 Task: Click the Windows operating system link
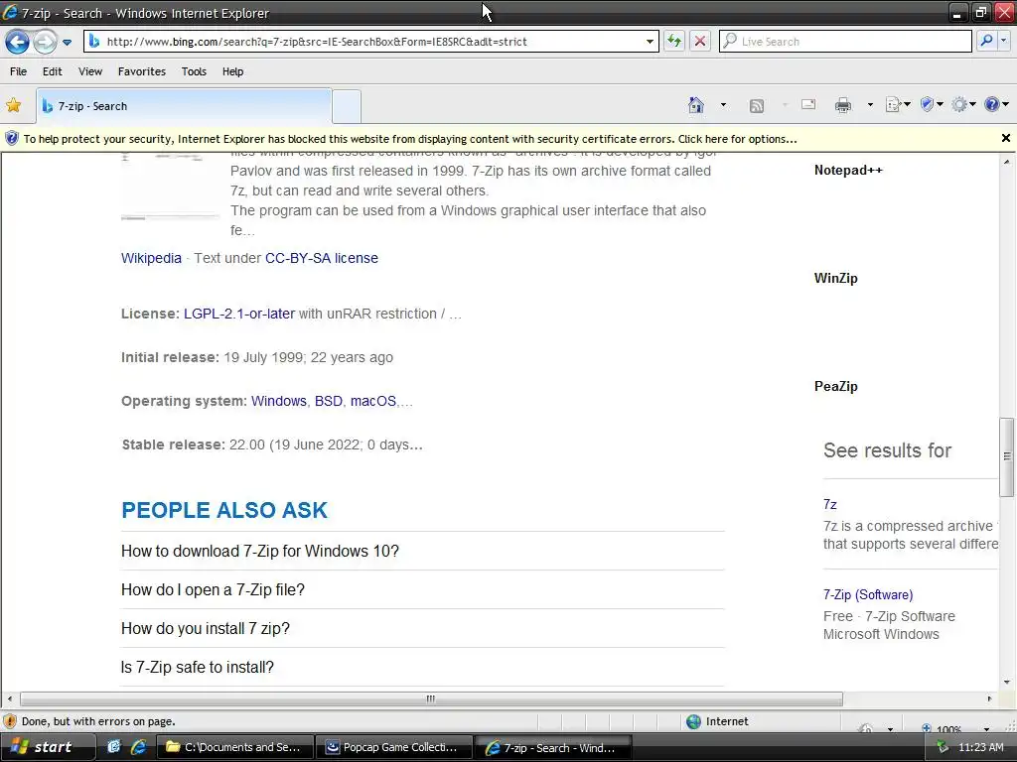tap(279, 401)
